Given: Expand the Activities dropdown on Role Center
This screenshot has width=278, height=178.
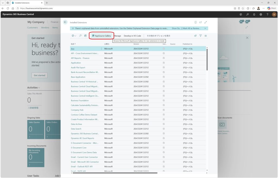Looking at the screenshot, I should tap(33, 88).
